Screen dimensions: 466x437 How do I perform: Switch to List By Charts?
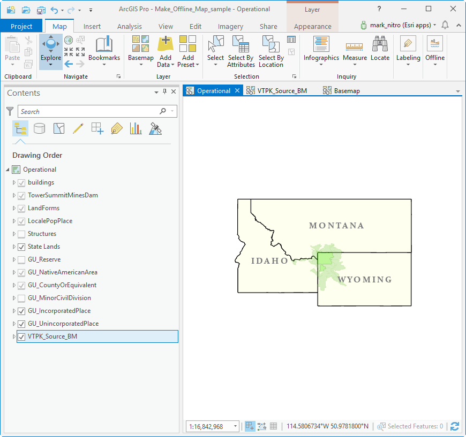(x=136, y=128)
